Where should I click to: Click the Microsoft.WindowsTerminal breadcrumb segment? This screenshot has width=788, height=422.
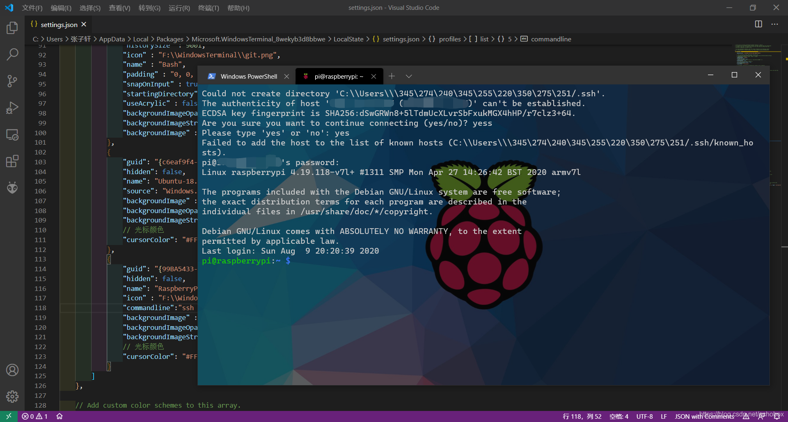258,39
